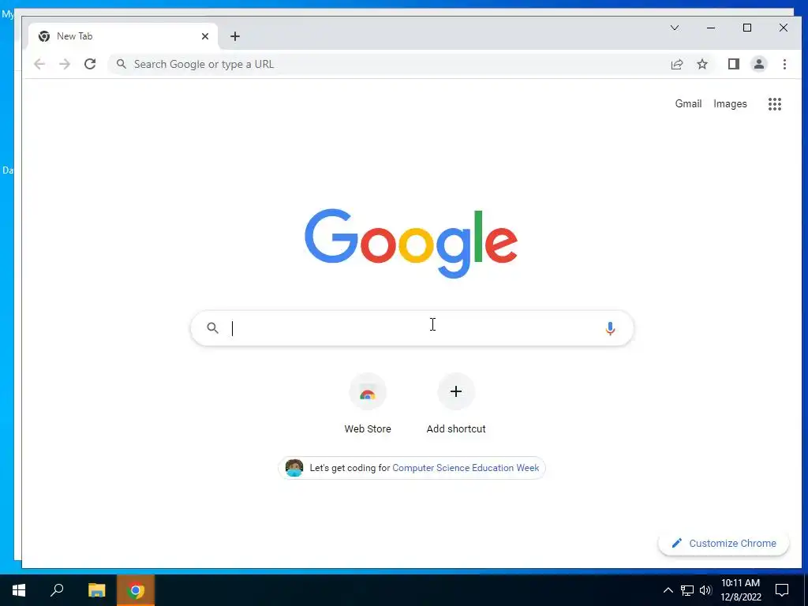Viewport: 808px width, 606px height.
Task: Bookmark this tab with the star icon
Action: click(702, 65)
